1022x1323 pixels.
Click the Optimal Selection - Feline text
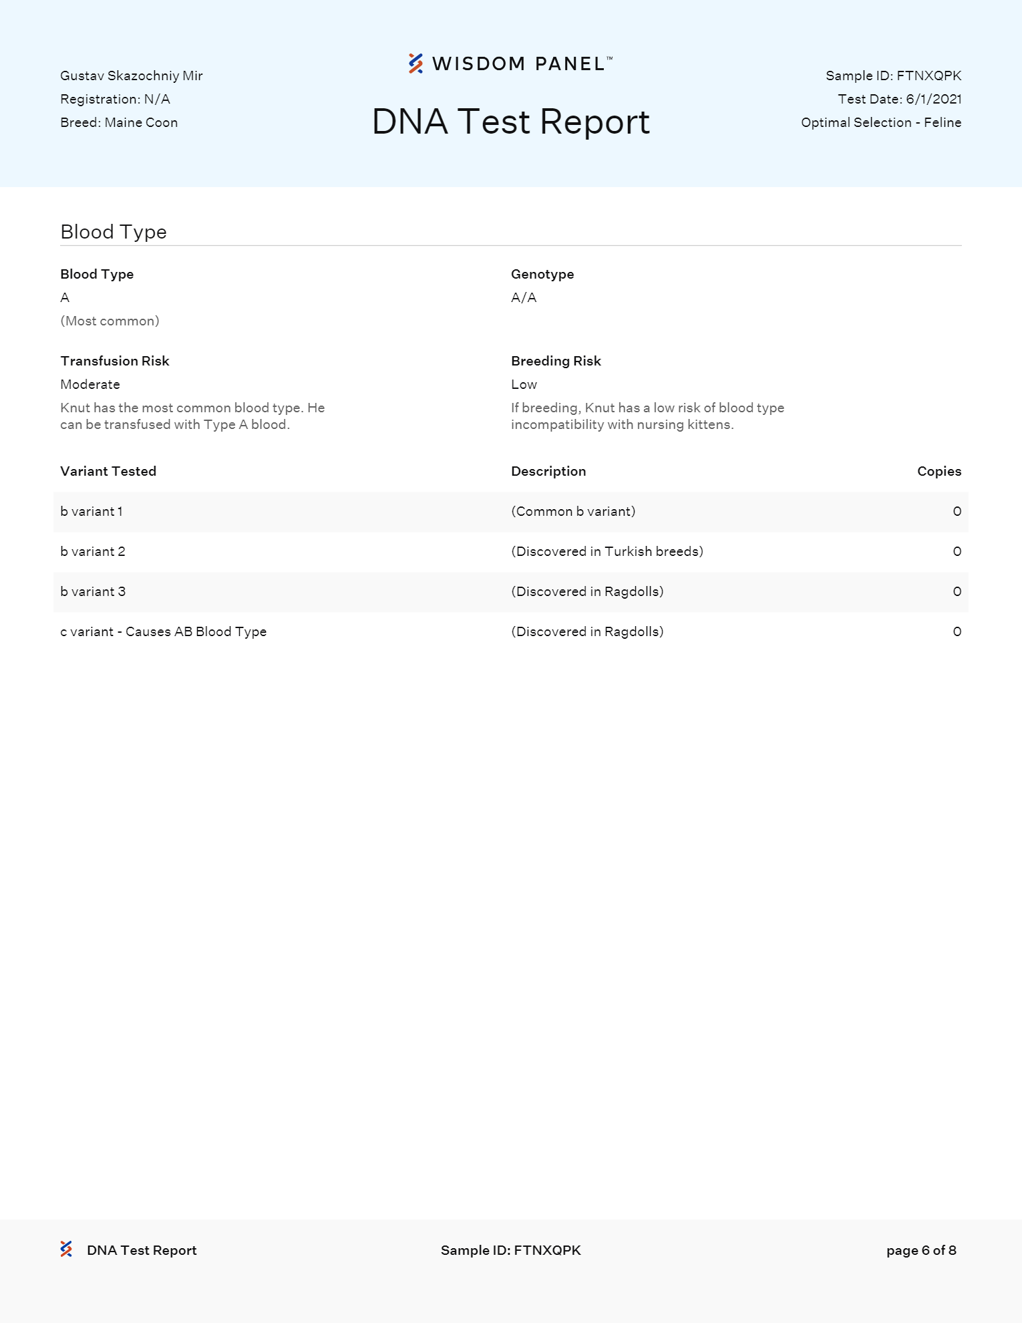tap(880, 122)
